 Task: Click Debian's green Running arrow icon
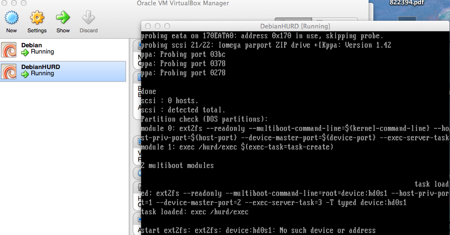tap(25, 52)
